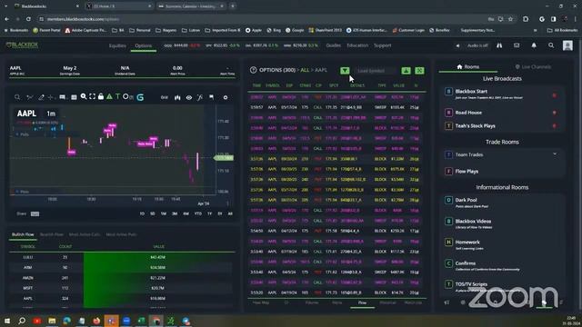Click the green triangle alert icon
The image size is (582, 327).
click(109, 97)
